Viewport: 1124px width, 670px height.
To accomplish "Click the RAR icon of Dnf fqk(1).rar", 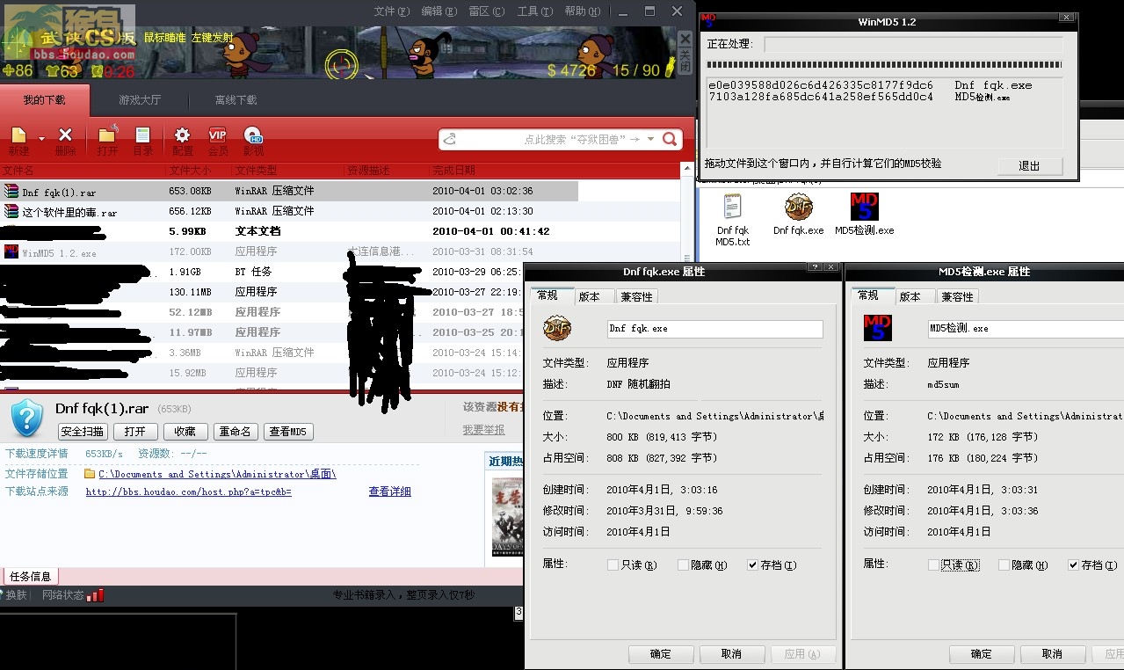I will (11, 191).
